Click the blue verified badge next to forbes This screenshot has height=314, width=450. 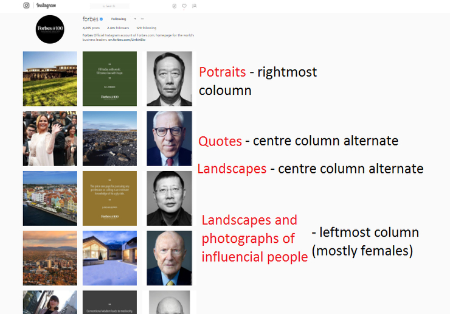102,19
